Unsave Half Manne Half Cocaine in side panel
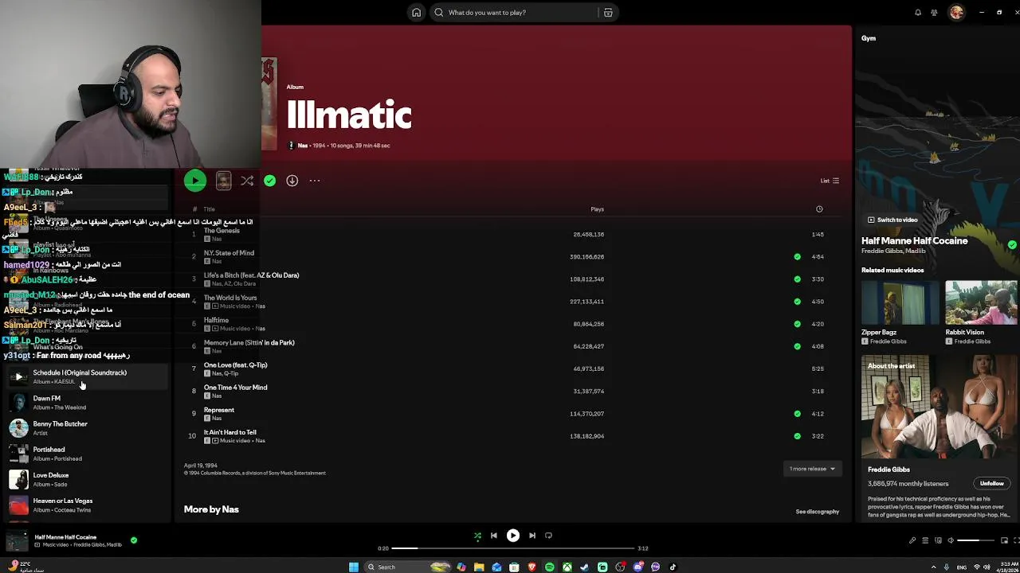 [1012, 245]
